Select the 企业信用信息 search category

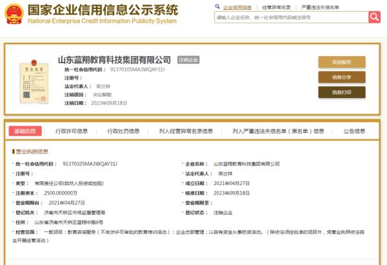click(x=237, y=7)
